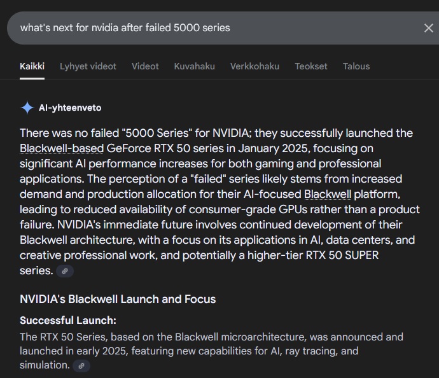Switch to the Kaikki tab
Image resolution: width=439 pixels, height=378 pixels.
(x=32, y=66)
